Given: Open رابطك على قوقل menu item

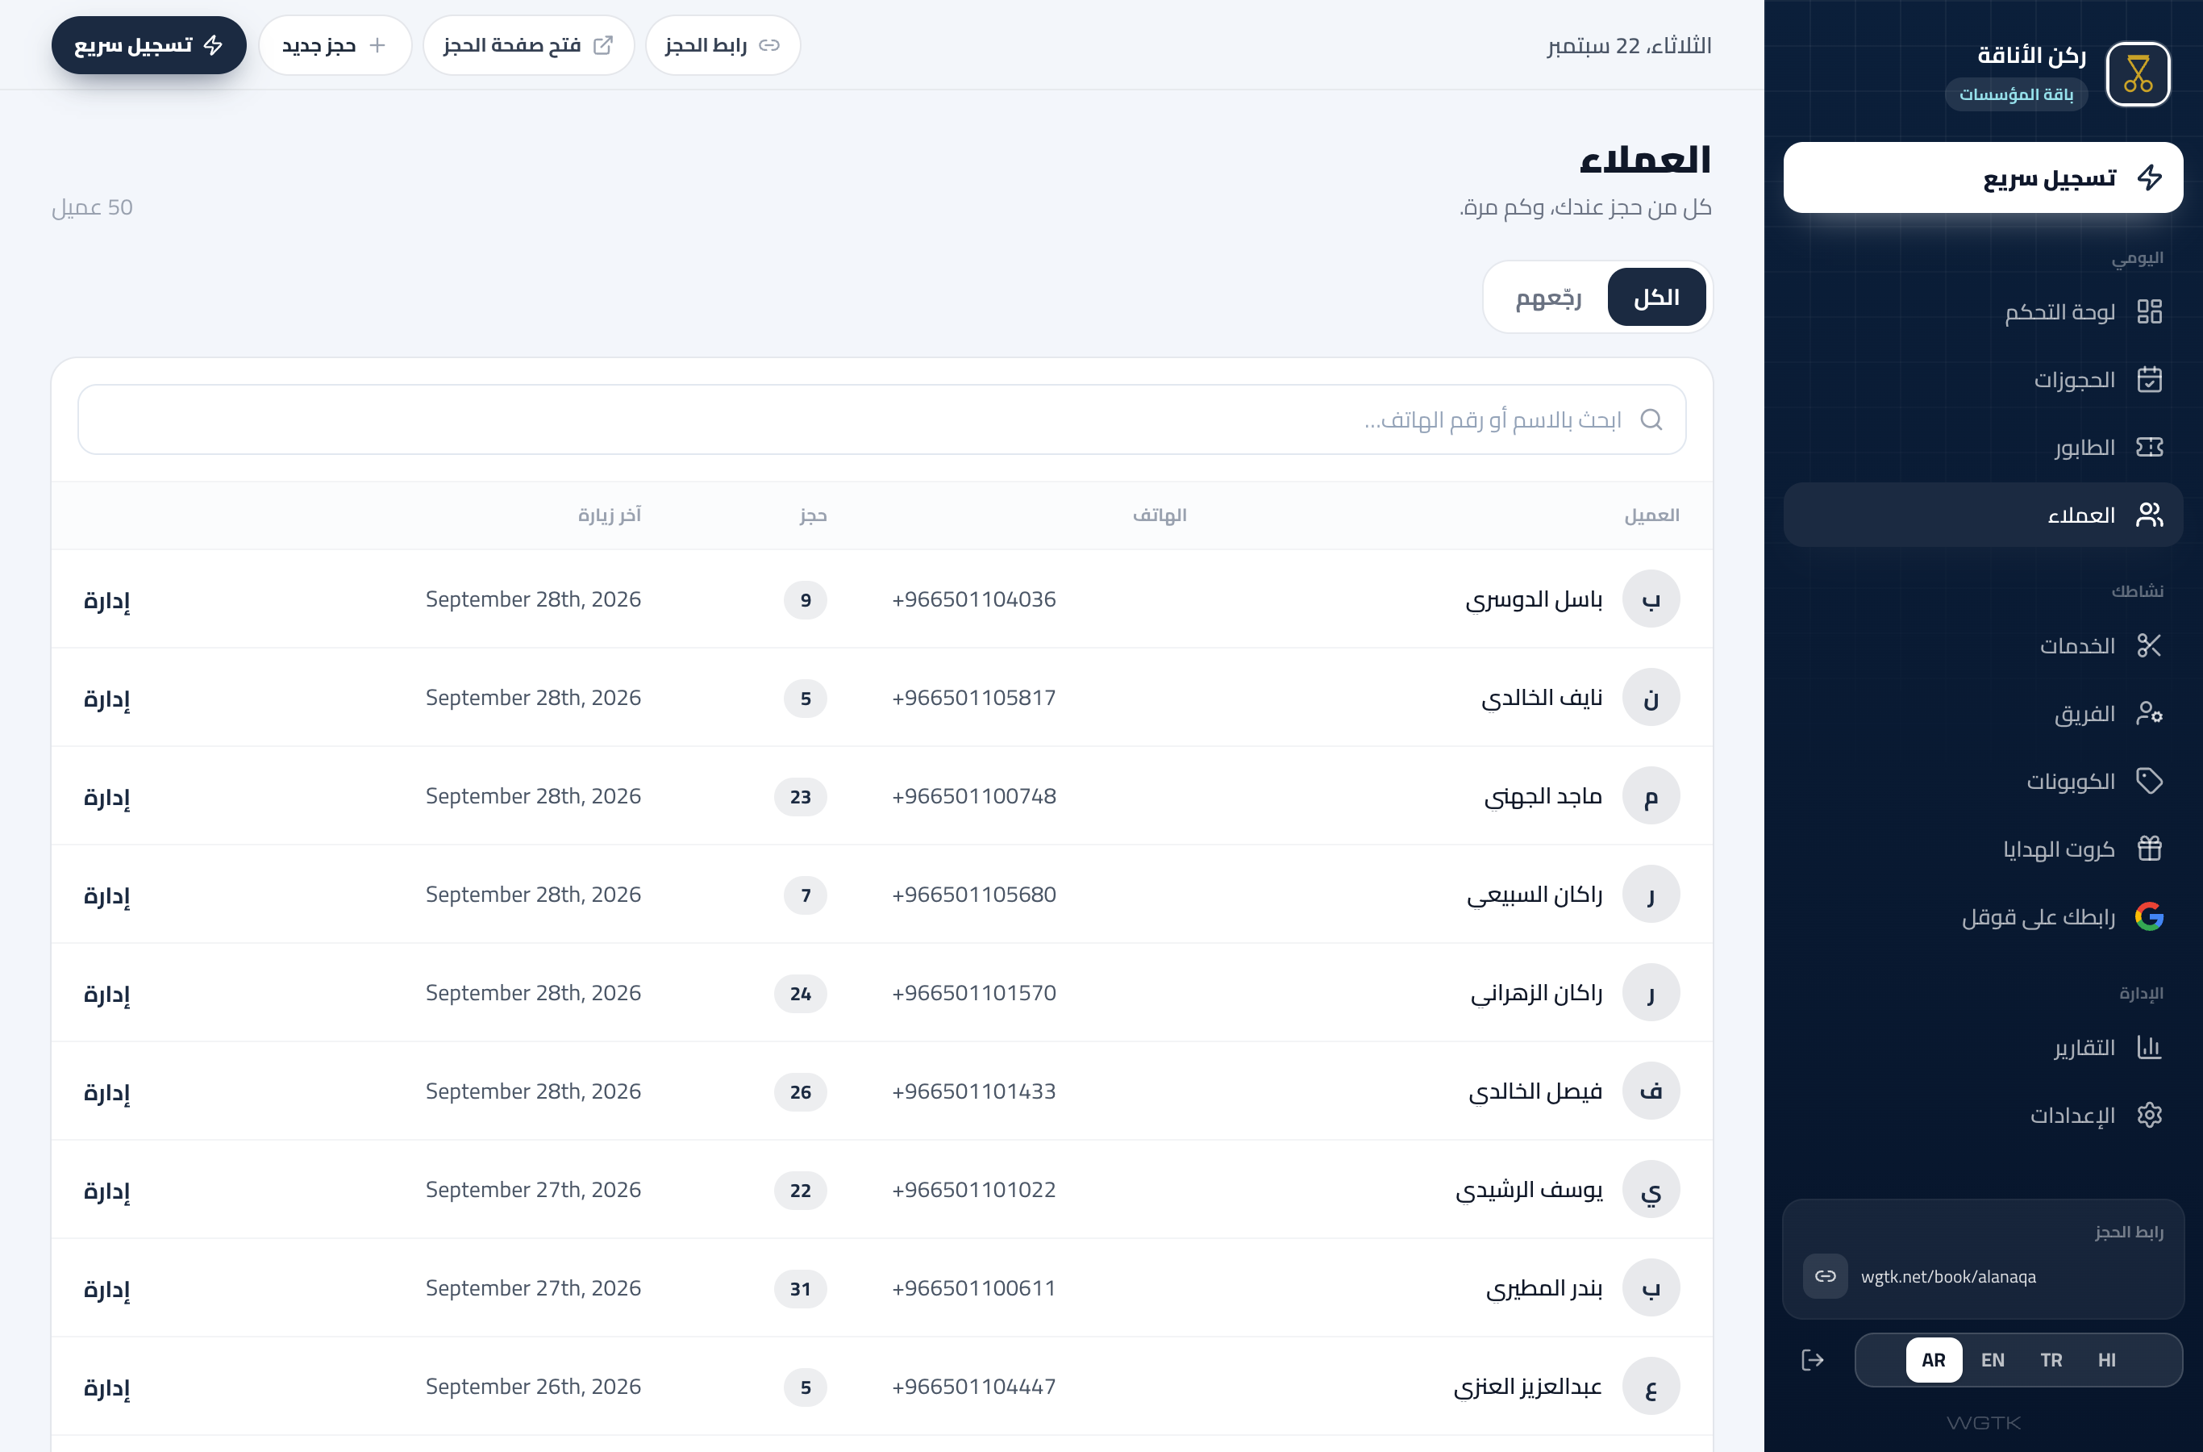Looking at the screenshot, I should click(1983, 916).
